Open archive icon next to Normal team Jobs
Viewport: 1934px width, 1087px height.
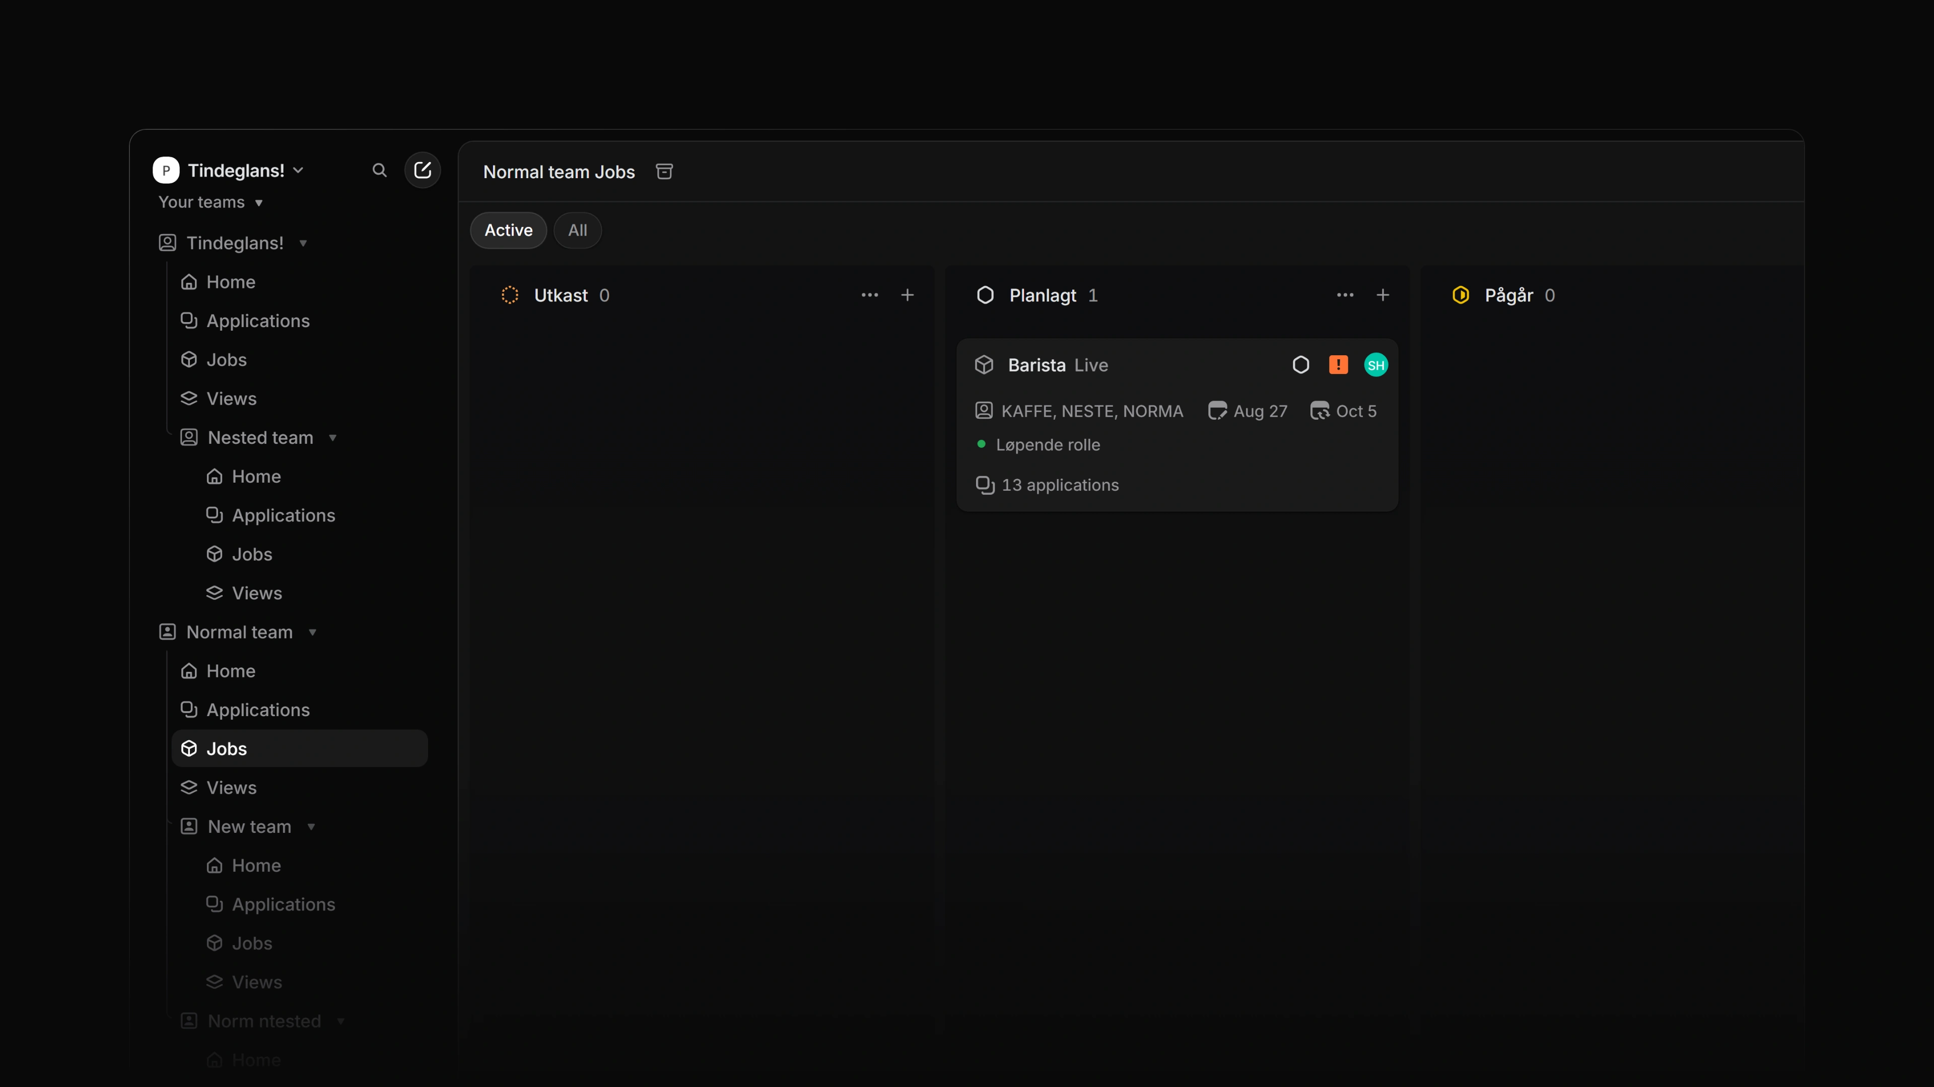coord(664,172)
